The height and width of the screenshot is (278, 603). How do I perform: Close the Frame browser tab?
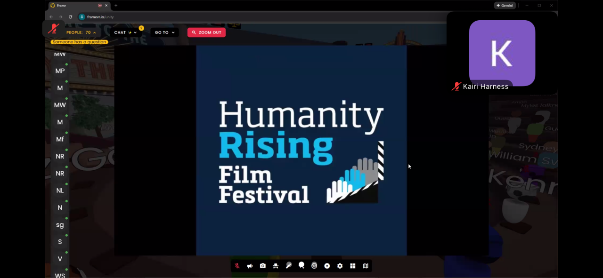[x=106, y=6]
